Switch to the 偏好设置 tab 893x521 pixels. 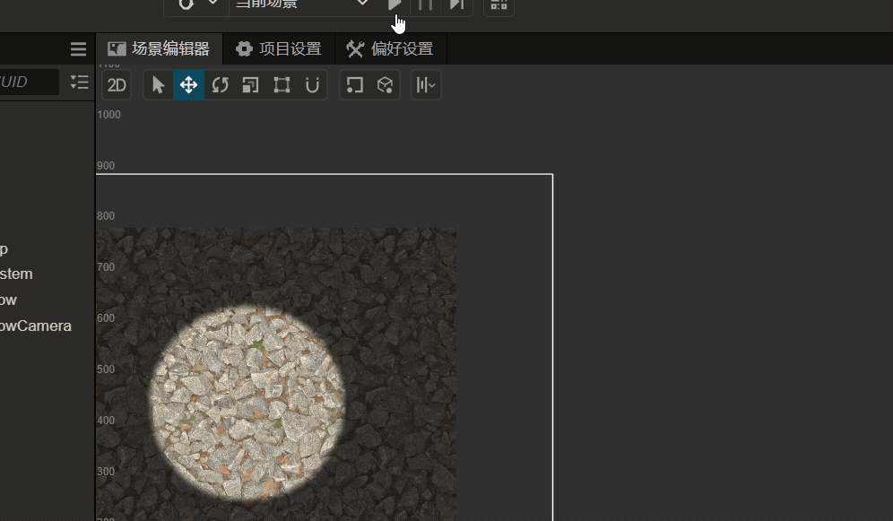[x=390, y=49]
